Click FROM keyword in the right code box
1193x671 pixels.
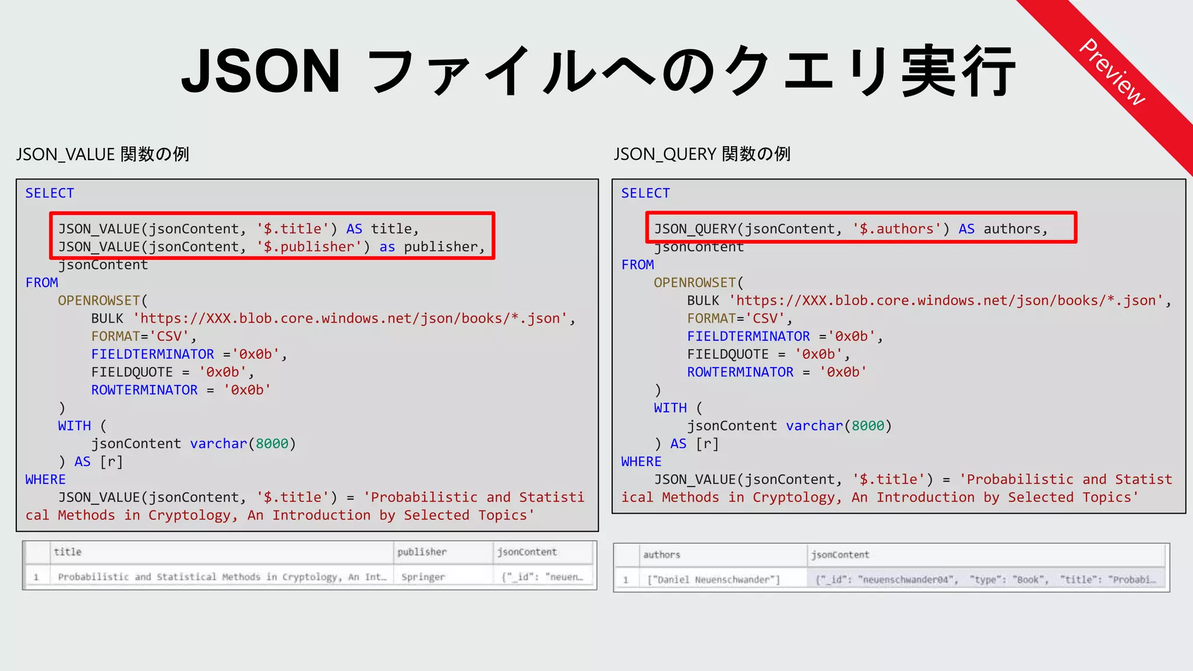(x=637, y=264)
